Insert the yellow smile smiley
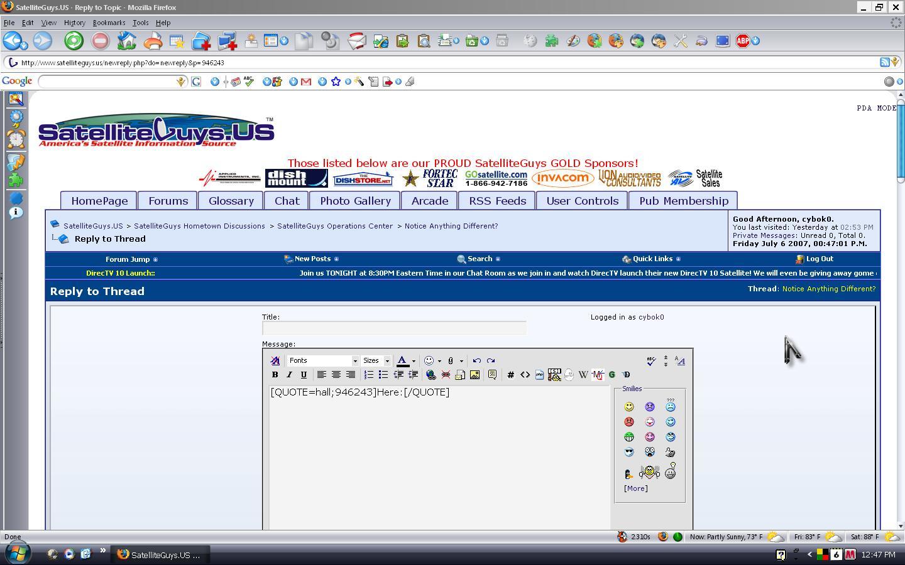 pos(628,407)
